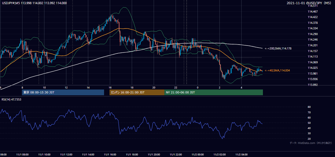
Task: Click the 114.378 price axis label
Action: (x=313, y=23)
